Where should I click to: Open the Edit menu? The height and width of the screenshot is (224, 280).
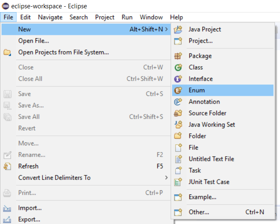pyautogui.click(x=25, y=17)
